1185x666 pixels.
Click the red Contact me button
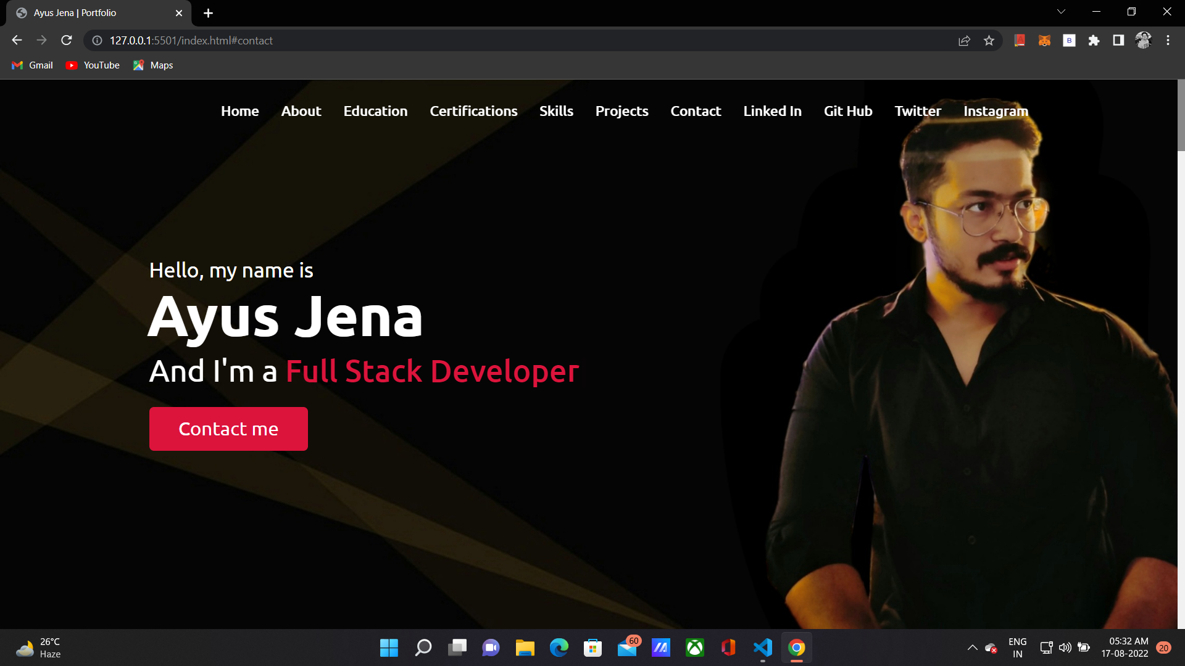228,429
